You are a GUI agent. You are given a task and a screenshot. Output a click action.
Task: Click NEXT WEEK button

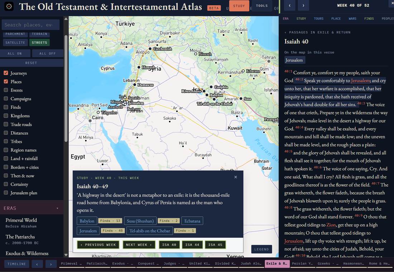pyautogui.click(x=139, y=245)
